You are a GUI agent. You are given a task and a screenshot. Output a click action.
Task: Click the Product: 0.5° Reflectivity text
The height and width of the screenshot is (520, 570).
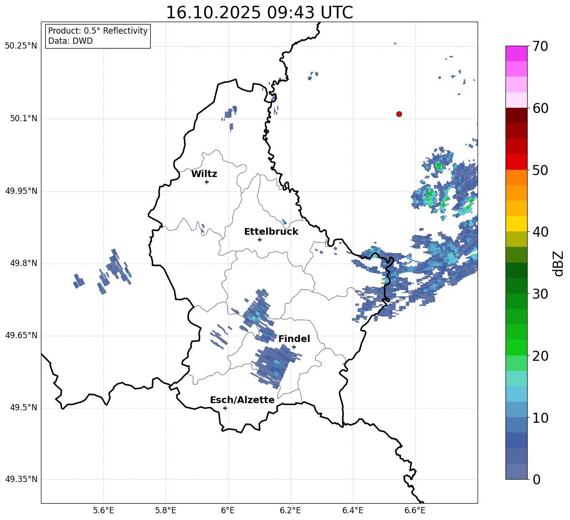coord(98,30)
